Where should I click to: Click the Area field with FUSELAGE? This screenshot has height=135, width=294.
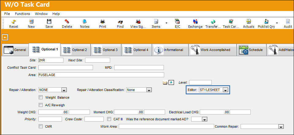coord(101,75)
